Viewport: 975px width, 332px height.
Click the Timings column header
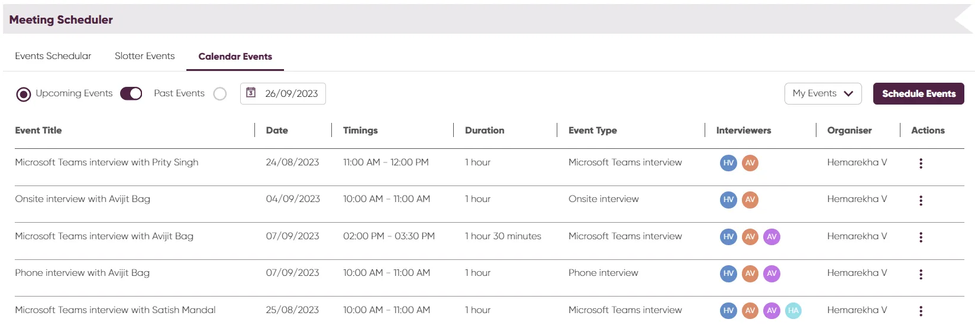tap(360, 131)
